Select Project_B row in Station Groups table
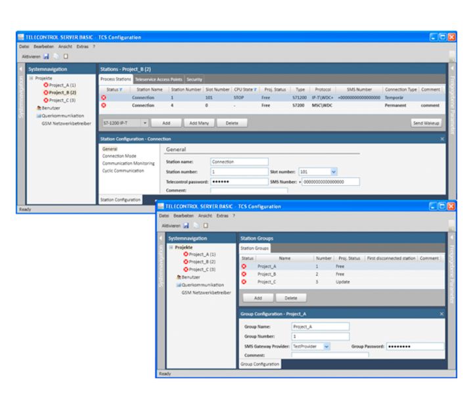The image size is (473, 394). 342,274
